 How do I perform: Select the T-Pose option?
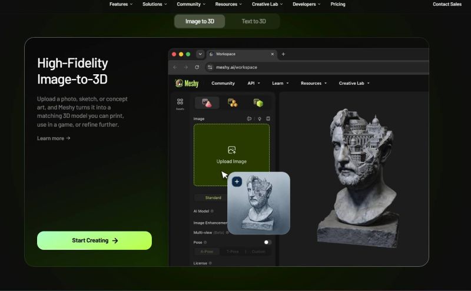pos(233,252)
